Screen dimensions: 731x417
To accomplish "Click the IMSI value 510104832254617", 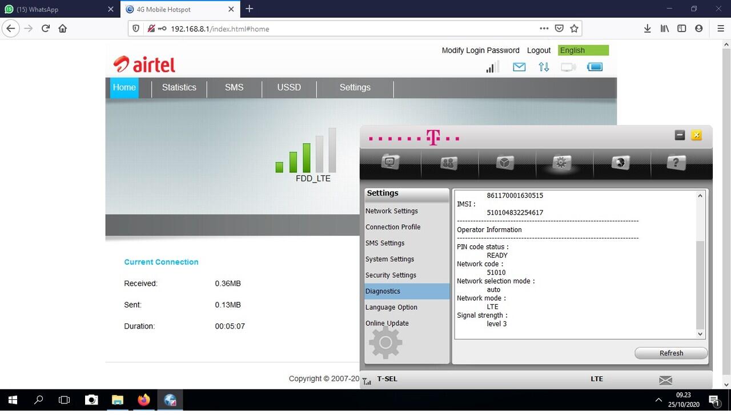I will point(515,213).
